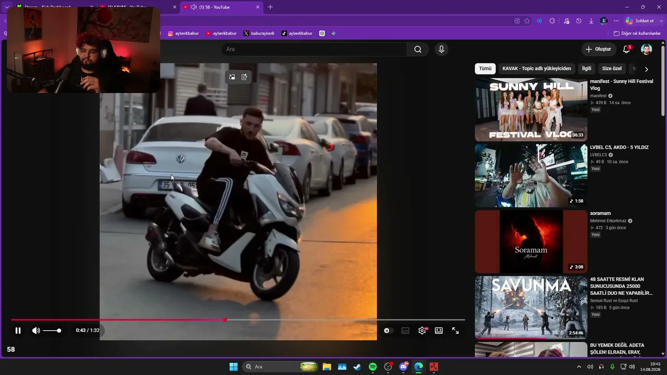This screenshot has height=375, width=667.
Task: Select the Tümü filter chip
Action: pyautogui.click(x=485, y=69)
